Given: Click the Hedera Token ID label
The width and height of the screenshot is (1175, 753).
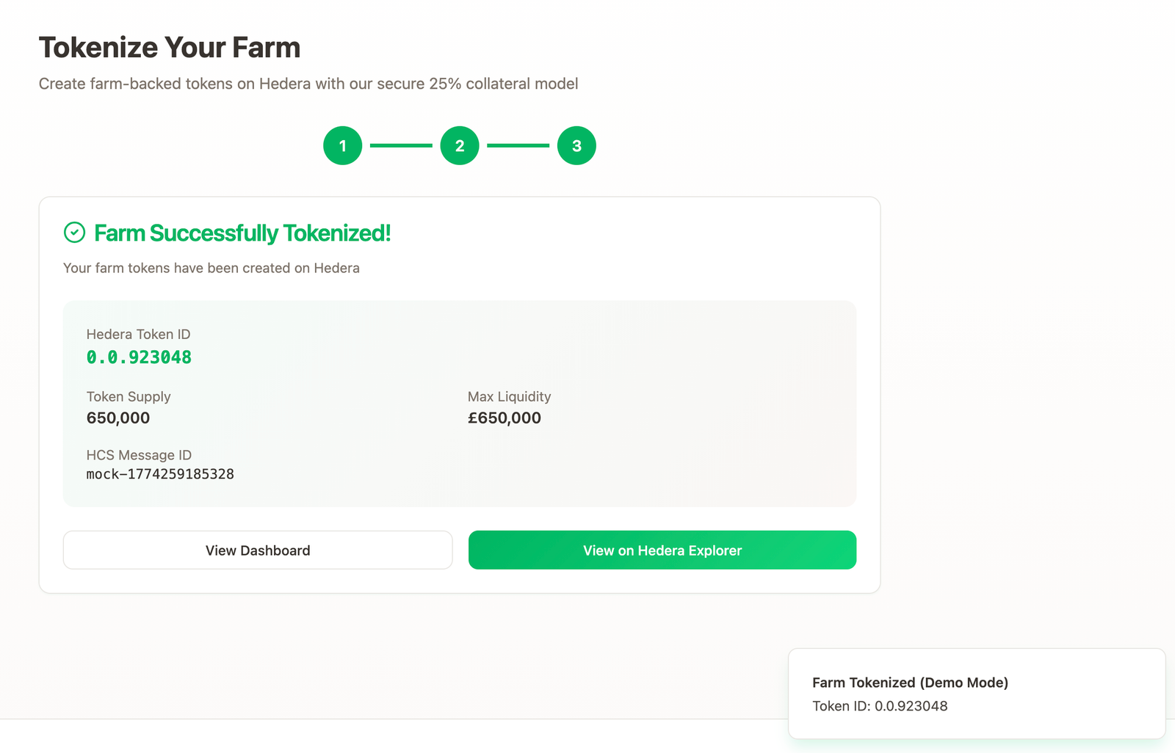Looking at the screenshot, I should coord(138,335).
